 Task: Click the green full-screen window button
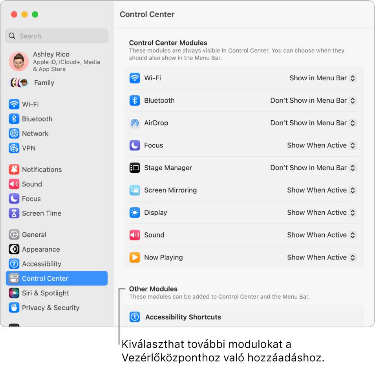(x=35, y=14)
